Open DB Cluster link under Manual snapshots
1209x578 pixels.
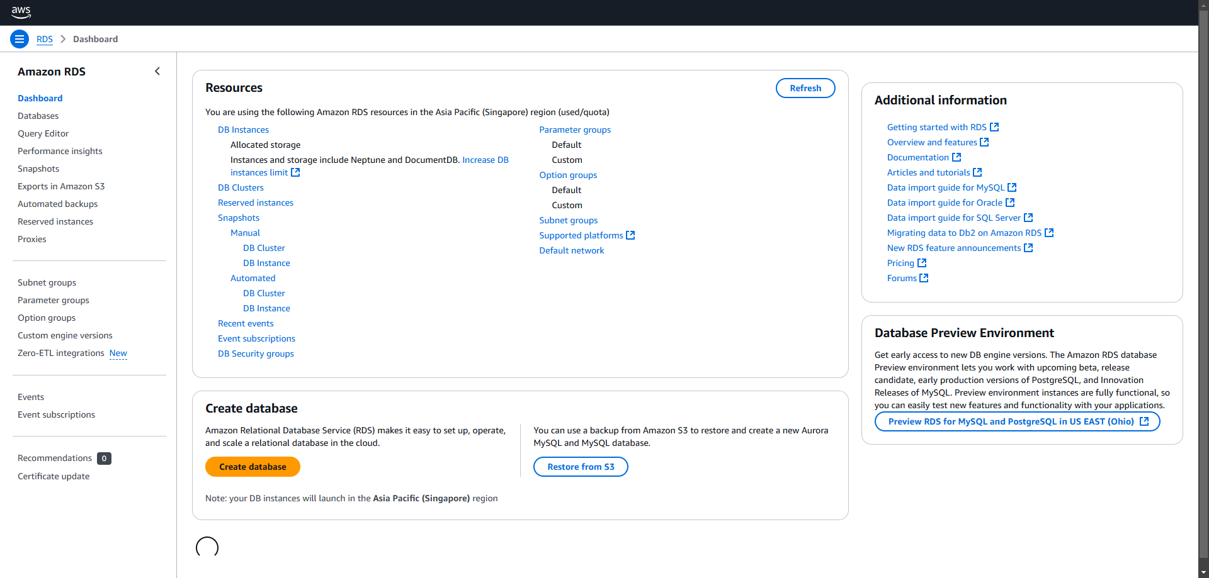pos(264,248)
